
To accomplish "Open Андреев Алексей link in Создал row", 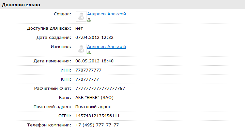I will [106, 14].
